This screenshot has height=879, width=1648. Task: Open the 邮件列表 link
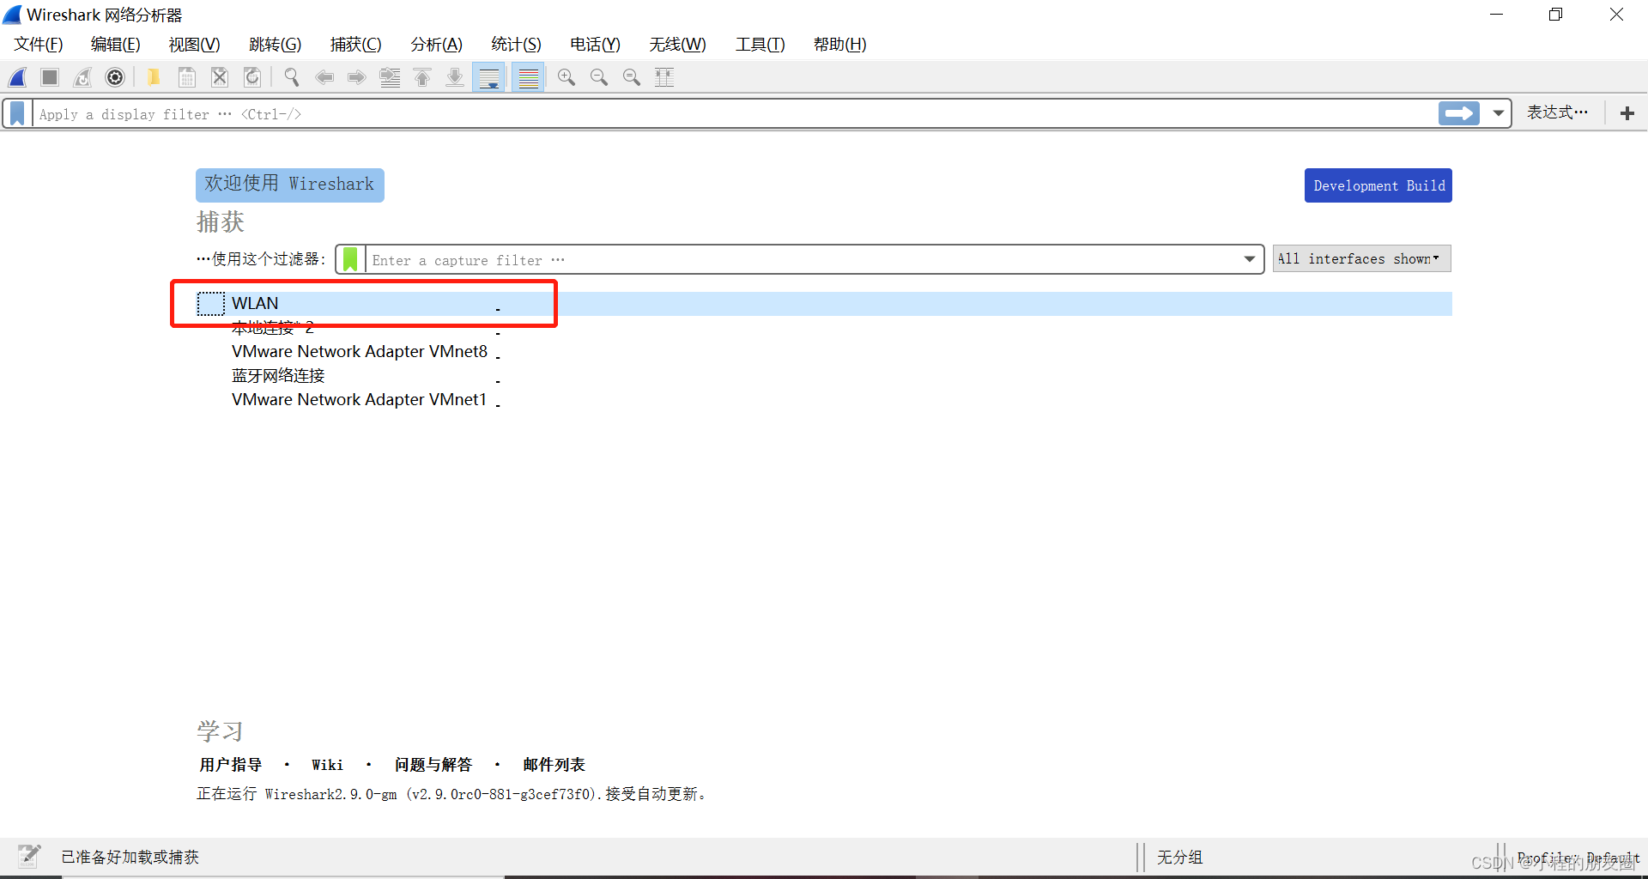point(554,765)
